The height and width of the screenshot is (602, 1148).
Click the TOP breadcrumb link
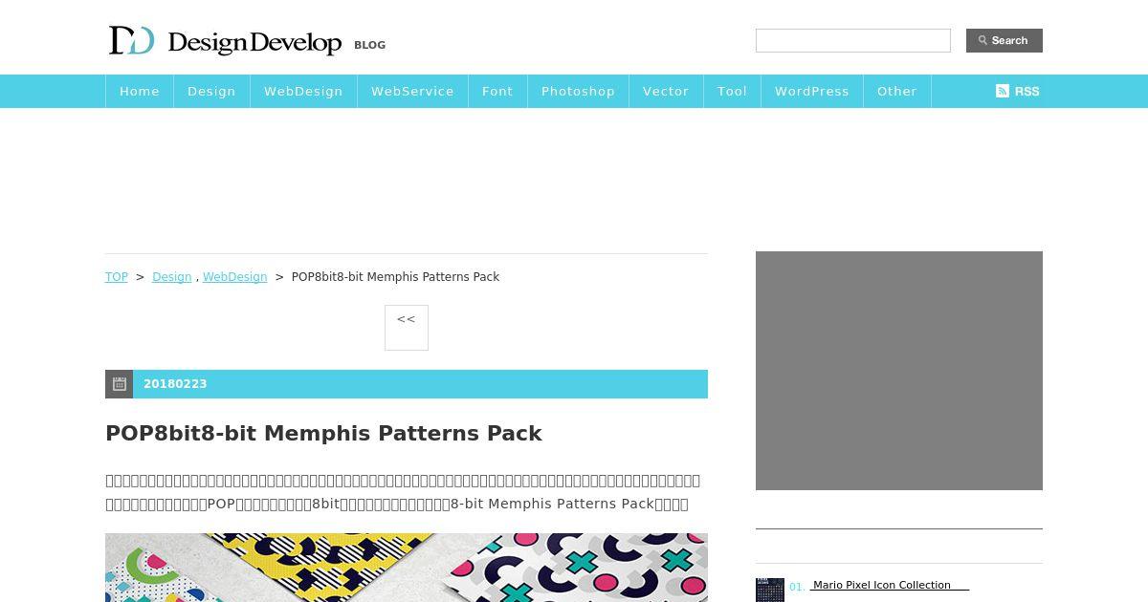point(117,277)
